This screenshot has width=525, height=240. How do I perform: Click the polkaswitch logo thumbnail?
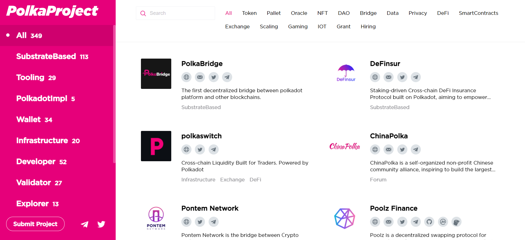(156, 146)
